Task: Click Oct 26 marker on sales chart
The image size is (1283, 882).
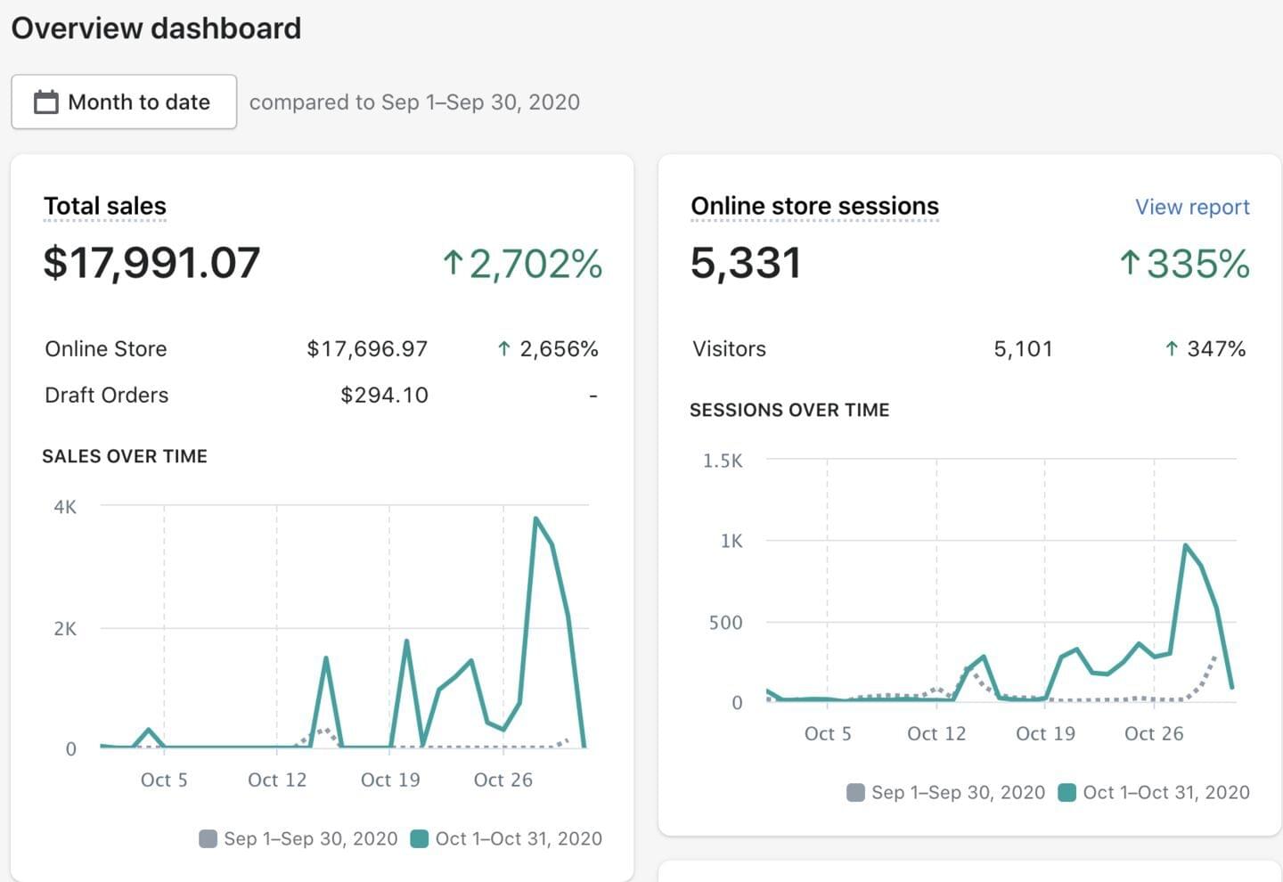Action: pos(503,780)
